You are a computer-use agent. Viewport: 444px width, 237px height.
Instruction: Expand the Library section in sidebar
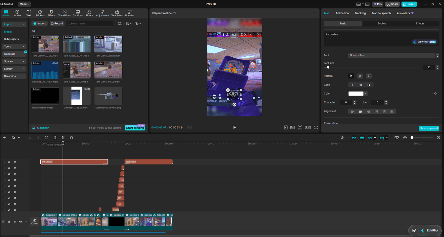click(x=15, y=69)
